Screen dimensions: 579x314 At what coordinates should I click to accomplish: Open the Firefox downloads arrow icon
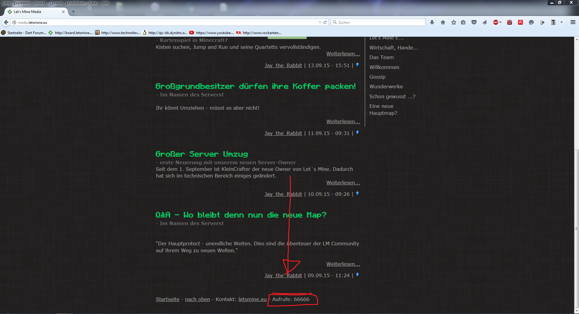click(x=432, y=22)
